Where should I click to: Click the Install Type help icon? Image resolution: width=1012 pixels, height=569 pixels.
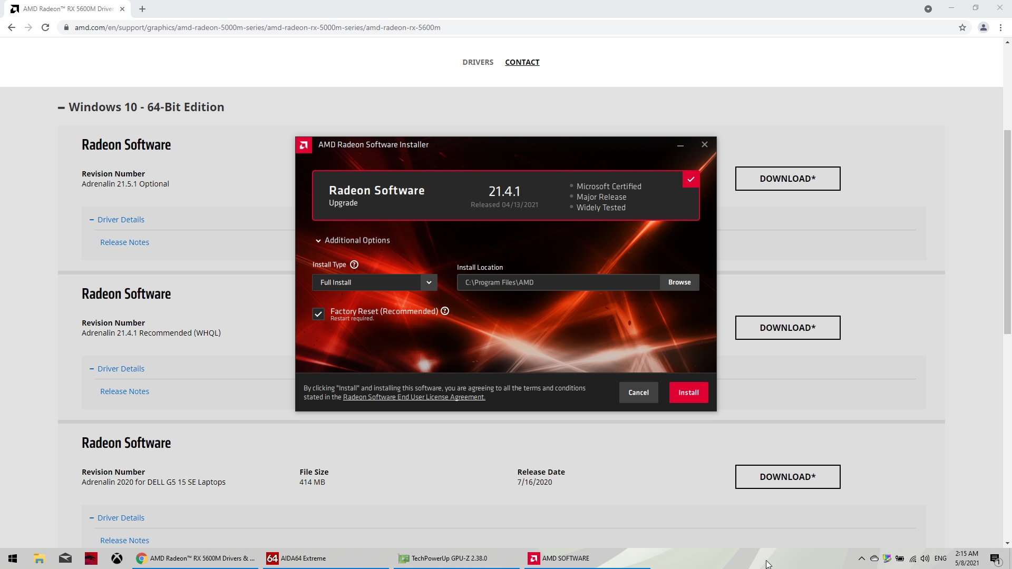(x=354, y=264)
